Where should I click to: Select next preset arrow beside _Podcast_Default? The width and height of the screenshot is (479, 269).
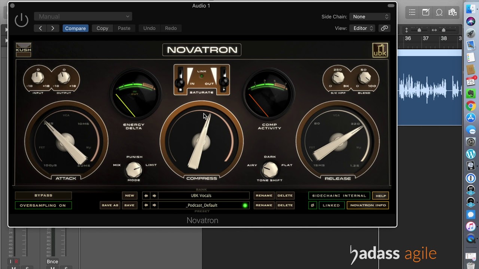tap(154, 205)
